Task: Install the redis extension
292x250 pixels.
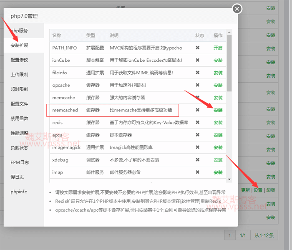Action: [x=218, y=123]
